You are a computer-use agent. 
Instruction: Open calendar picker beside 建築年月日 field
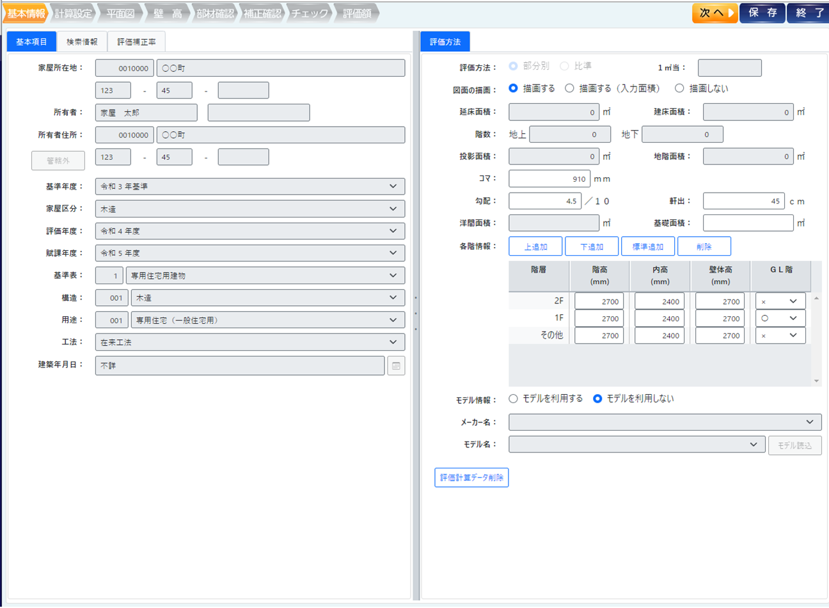(396, 366)
